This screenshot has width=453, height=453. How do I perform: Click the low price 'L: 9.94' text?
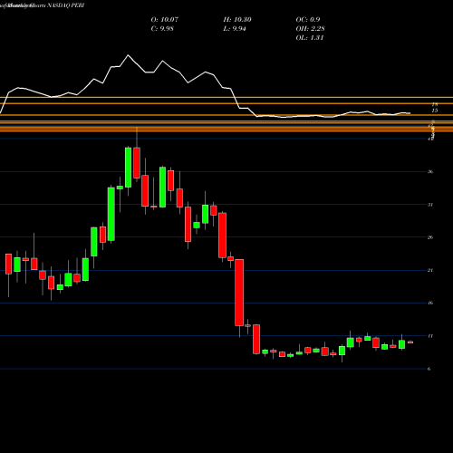coord(235,29)
